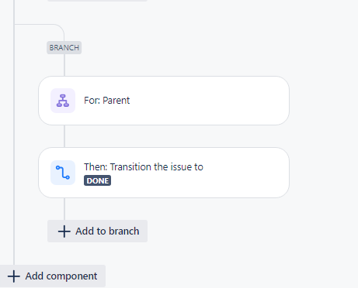Click connector line above Add to branch

coord(64,209)
